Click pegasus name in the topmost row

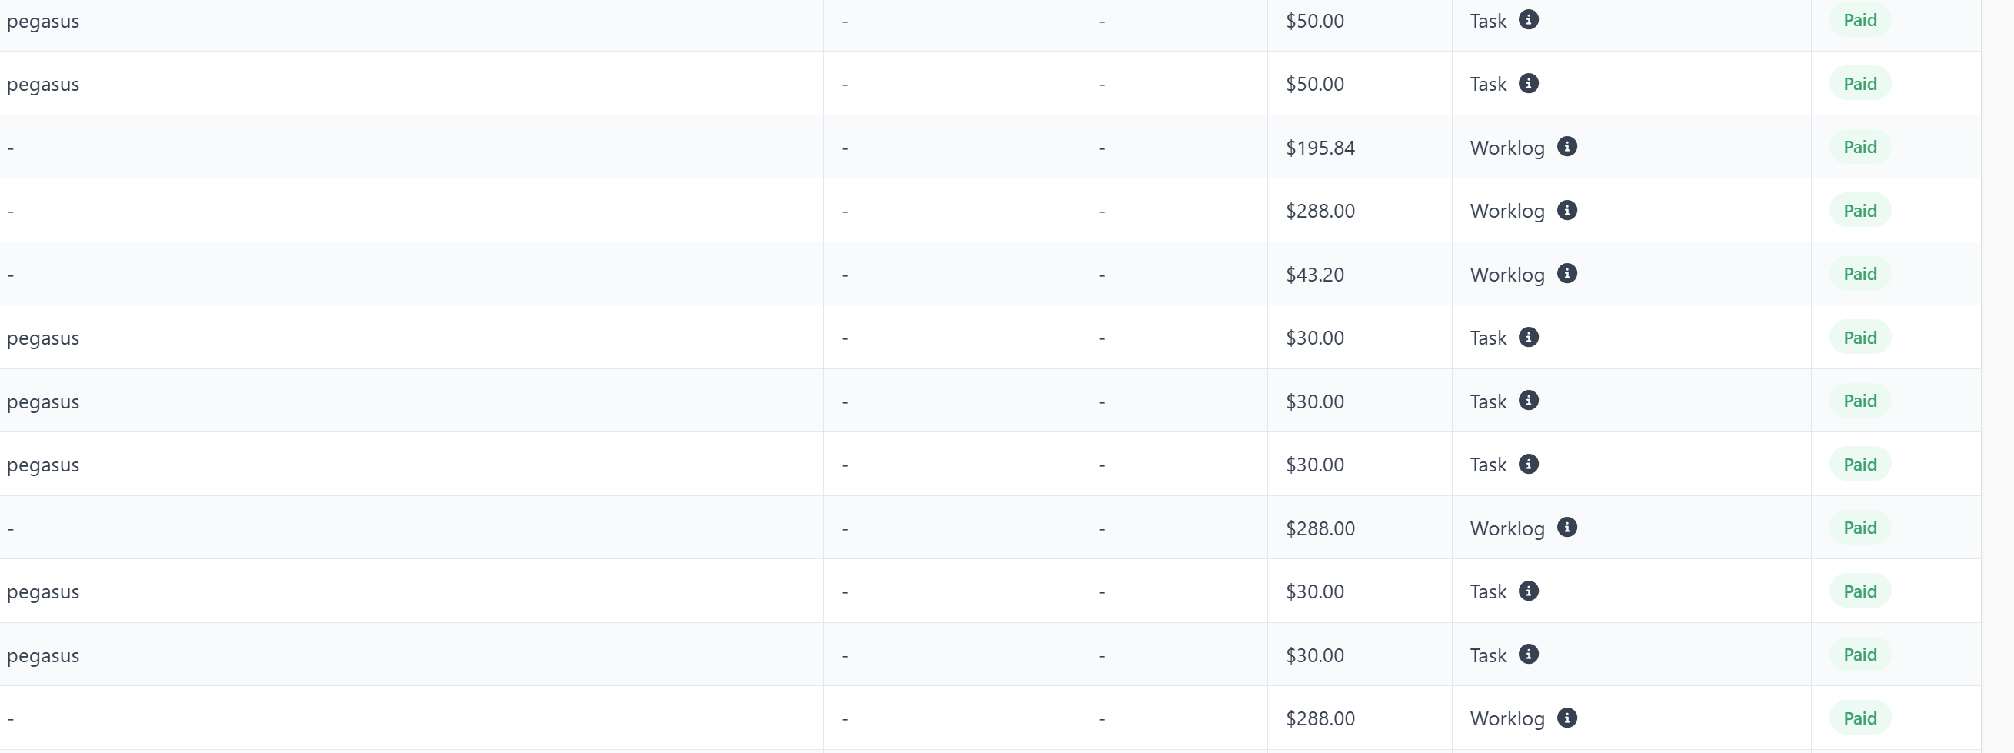(43, 21)
